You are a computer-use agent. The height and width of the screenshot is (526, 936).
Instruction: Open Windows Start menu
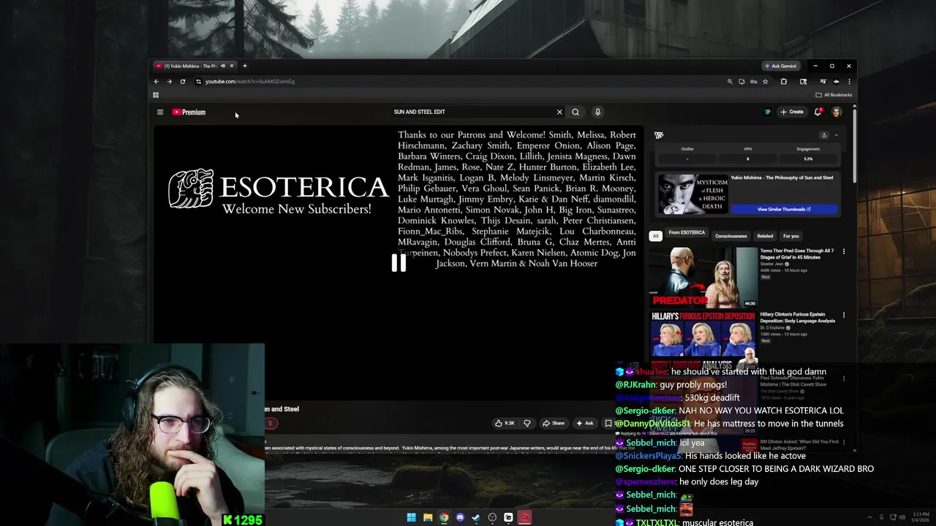[x=412, y=517]
